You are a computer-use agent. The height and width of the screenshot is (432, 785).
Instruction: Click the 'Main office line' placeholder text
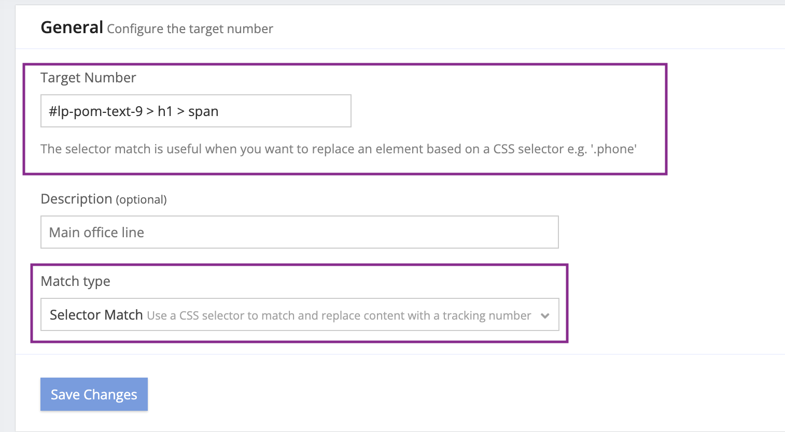[96, 233]
